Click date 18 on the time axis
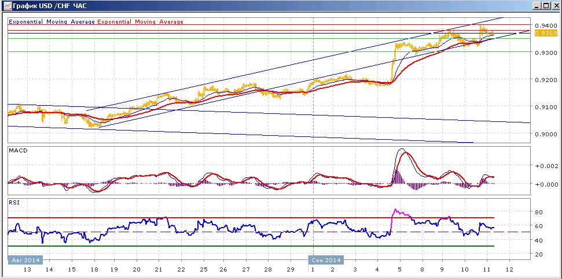The height and width of the screenshot is (279, 562). (x=94, y=269)
